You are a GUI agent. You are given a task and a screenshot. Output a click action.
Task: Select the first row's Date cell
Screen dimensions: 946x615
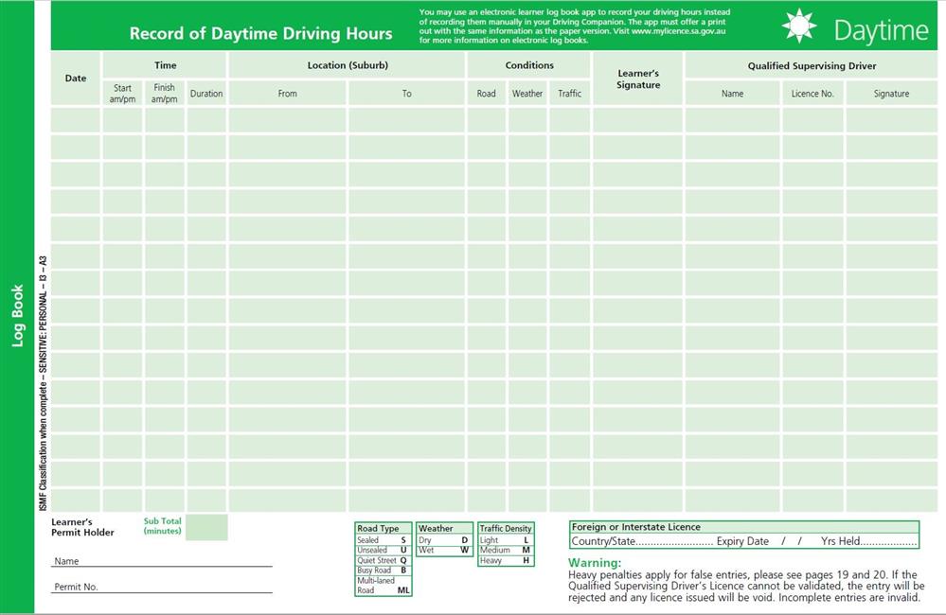tap(76, 120)
